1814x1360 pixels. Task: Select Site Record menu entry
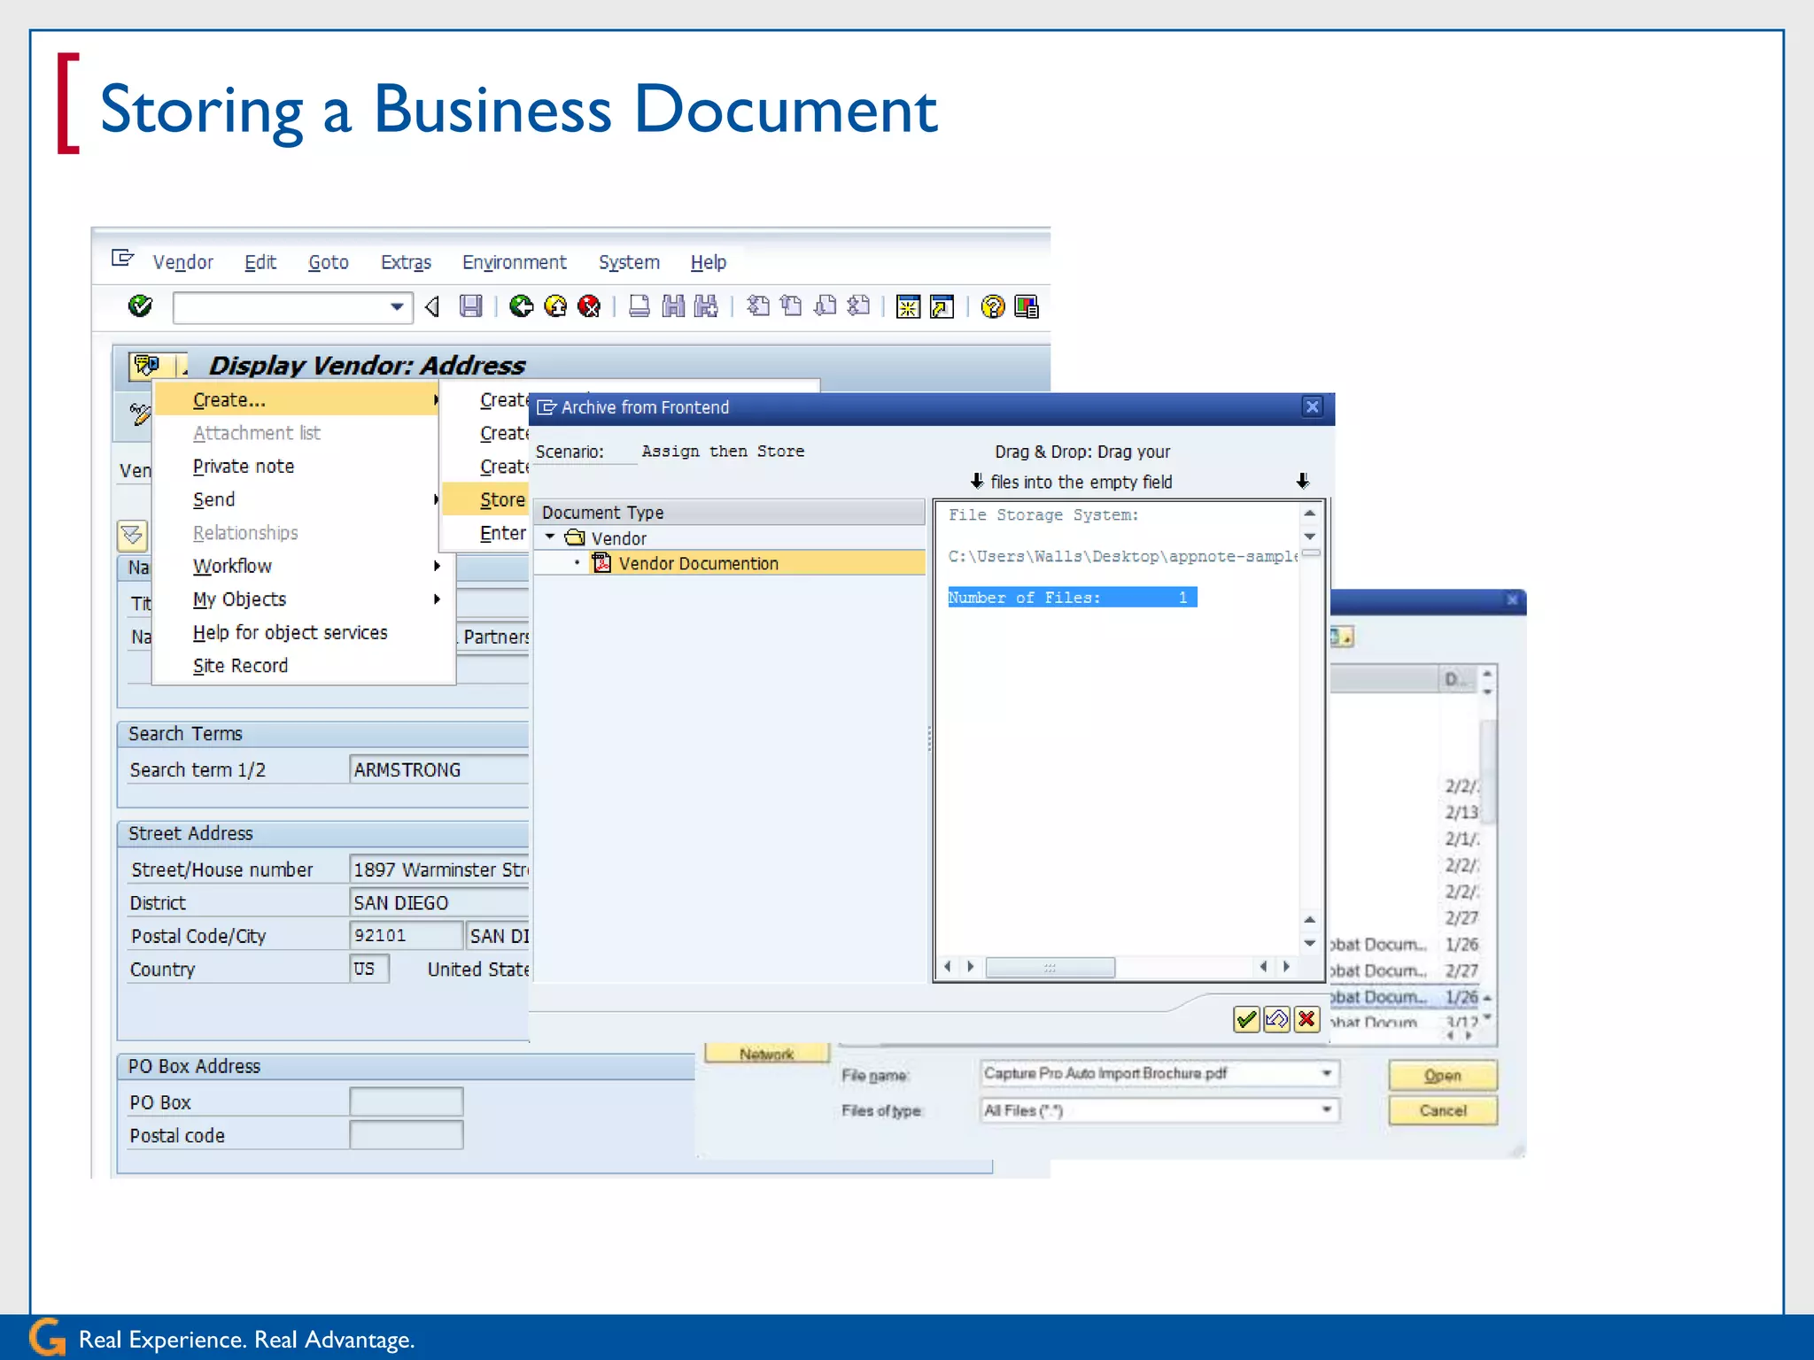(x=240, y=666)
